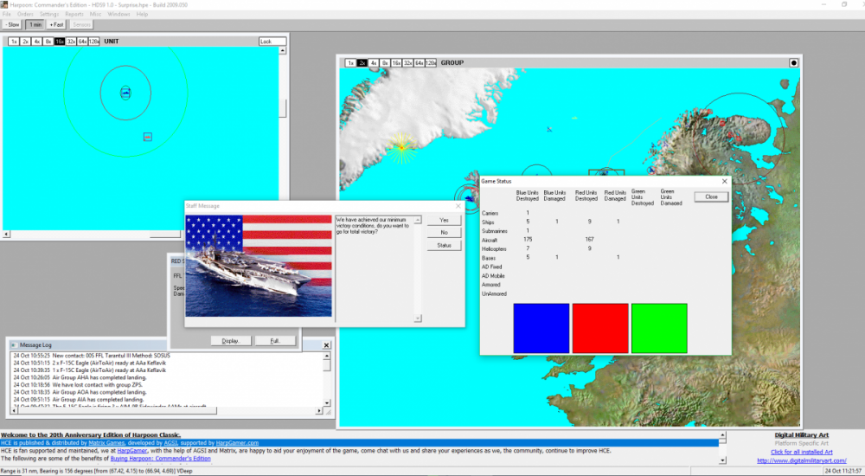
Task: Select the red contact unit marker
Action: click(148, 137)
